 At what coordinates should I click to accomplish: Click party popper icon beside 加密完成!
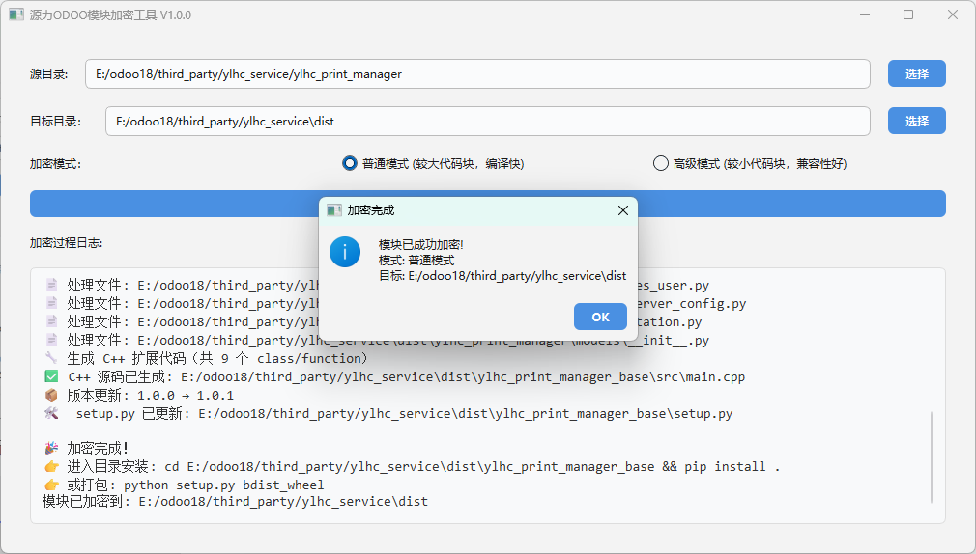[x=51, y=448]
